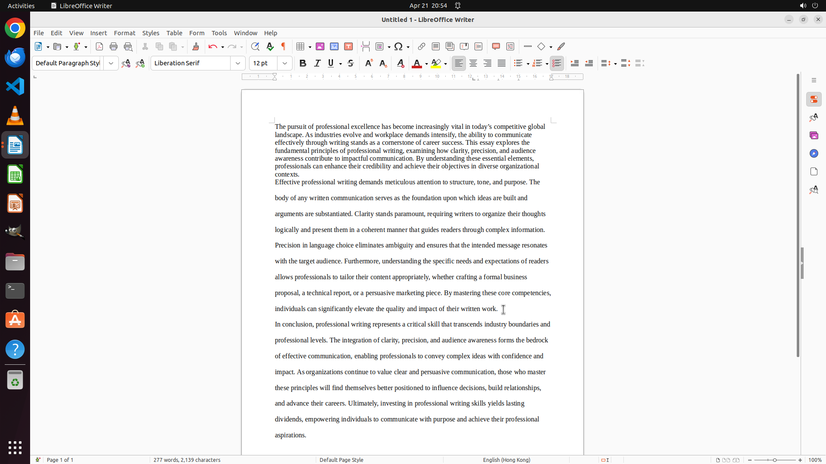Toggle formatting marks display
This screenshot has width=826, height=464.
[284, 46]
